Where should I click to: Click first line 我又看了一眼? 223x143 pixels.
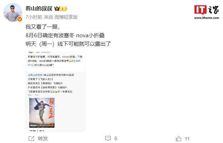[x=42, y=27]
